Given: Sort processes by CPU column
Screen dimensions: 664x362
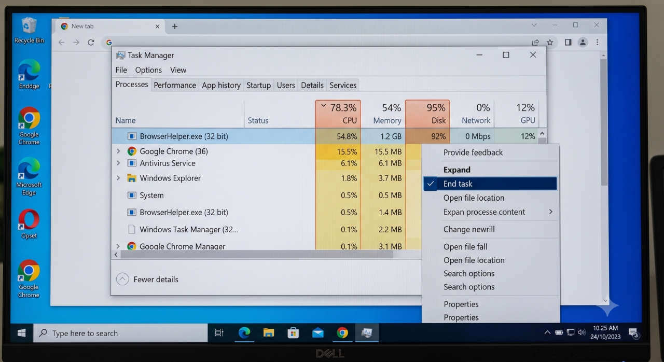Looking at the screenshot, I should point(338,114).
